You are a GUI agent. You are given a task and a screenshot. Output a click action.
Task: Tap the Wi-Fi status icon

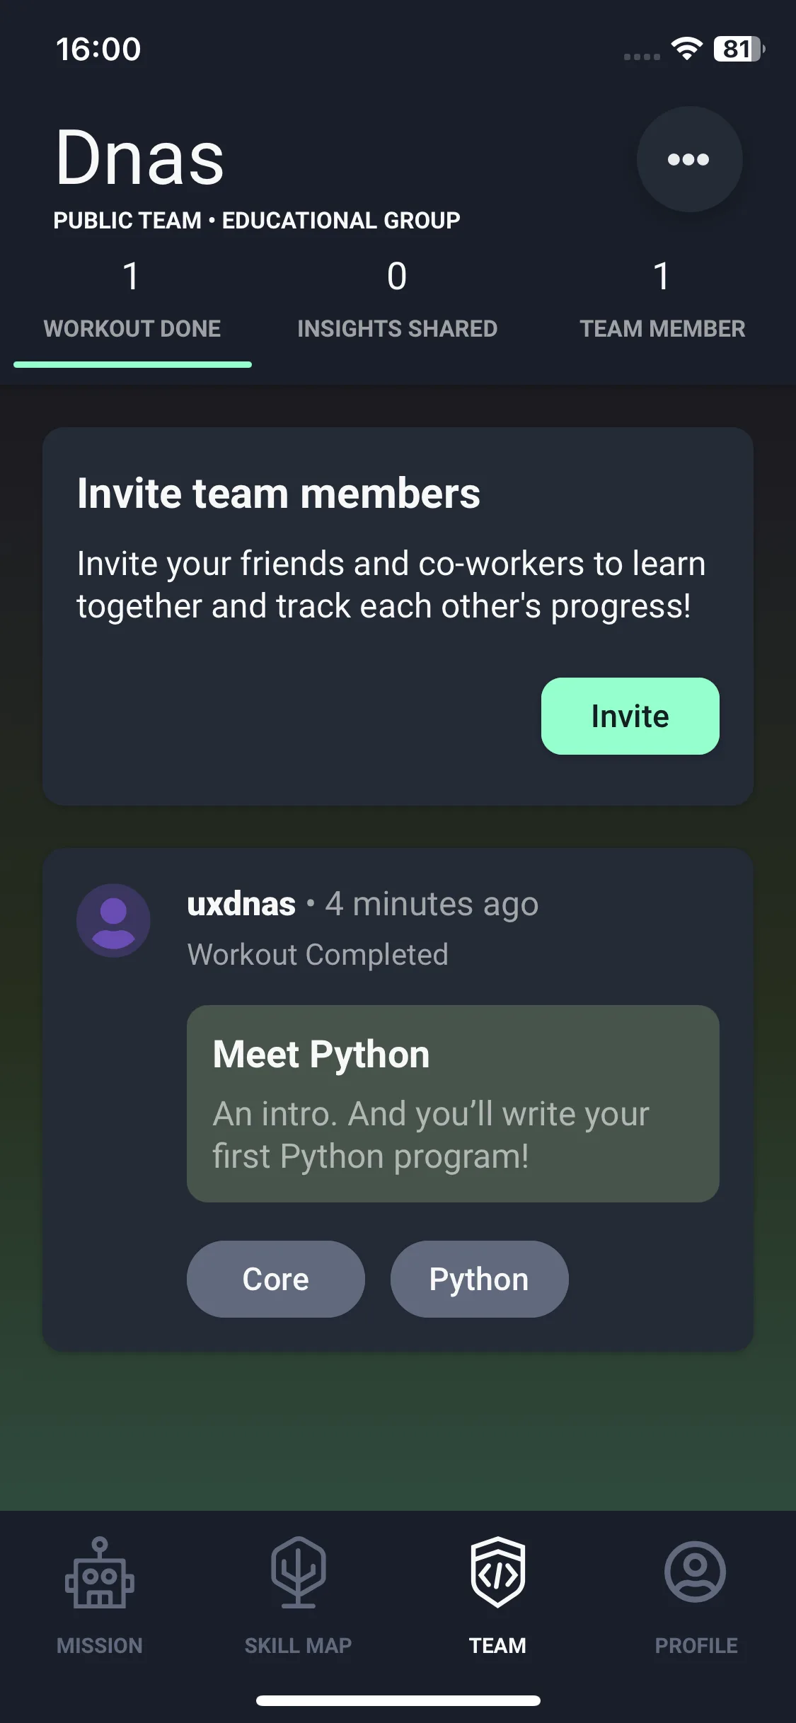(x=686, y=49)
